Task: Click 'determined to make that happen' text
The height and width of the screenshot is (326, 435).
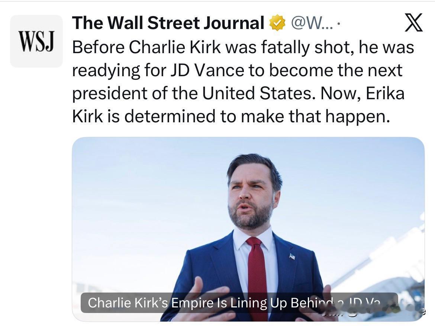Action: pos(257,116)
